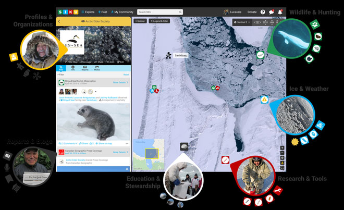Open the Post menu

103,12
